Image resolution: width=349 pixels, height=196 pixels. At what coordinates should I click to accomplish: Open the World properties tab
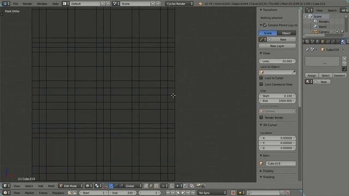[x=317, y=41]
